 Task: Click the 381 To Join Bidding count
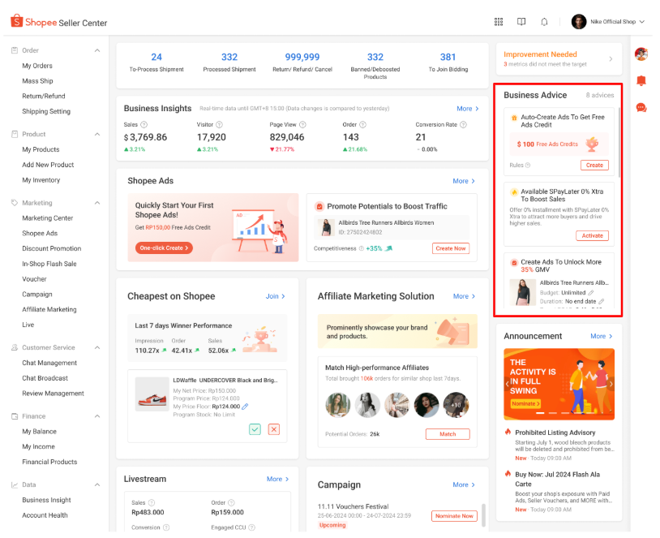coord(448,58)
